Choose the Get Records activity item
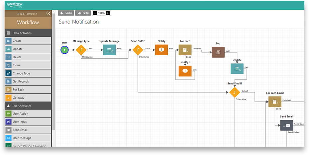The height and width of the screenshot is (155, 309). [28, 81]
